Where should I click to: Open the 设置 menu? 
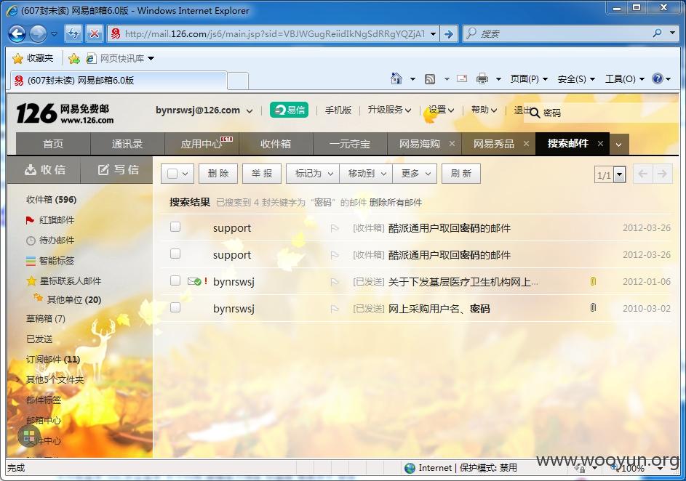pyautogui.click(x=441, y=110)
